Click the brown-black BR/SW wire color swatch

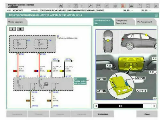(49, 101)
